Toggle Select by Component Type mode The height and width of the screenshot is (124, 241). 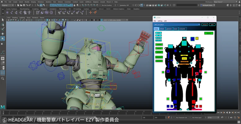click(44, 5)
